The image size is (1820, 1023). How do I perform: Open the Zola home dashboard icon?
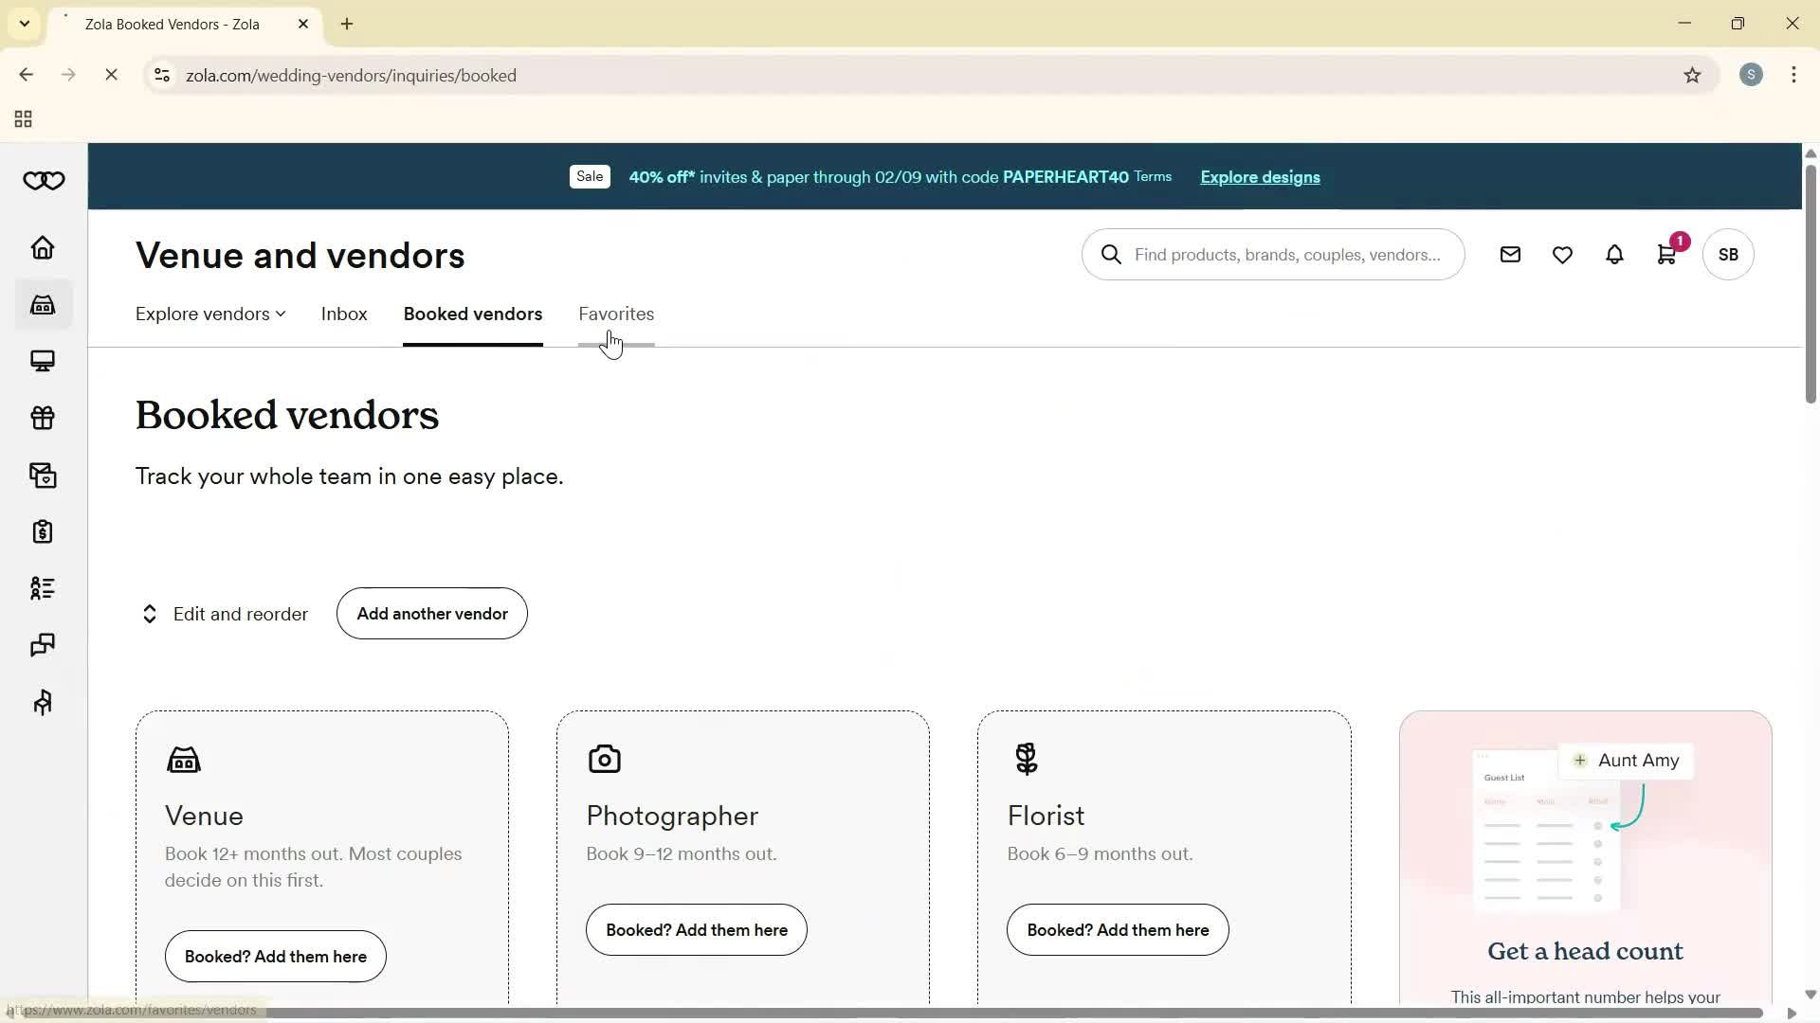click(x=42, y=247)
